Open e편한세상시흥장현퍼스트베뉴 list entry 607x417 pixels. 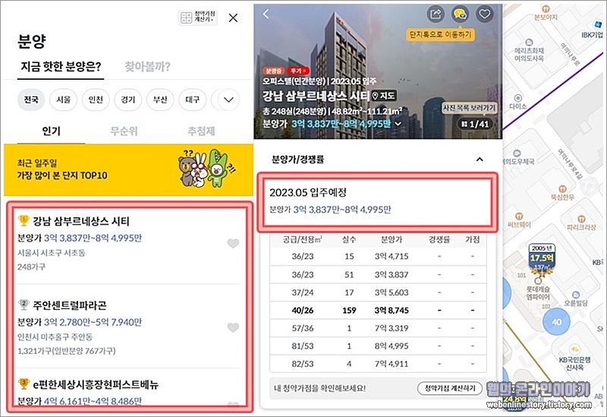click(x=127, y=391)
